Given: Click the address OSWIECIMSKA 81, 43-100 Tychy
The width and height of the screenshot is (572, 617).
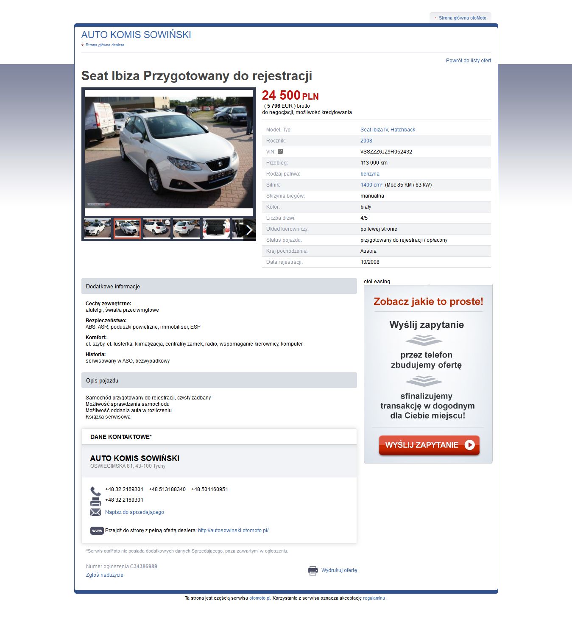Looking at the screenshot, I should point(128,466).
